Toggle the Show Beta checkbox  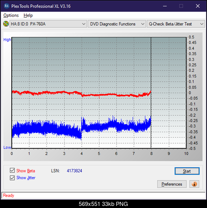[12, 170]
